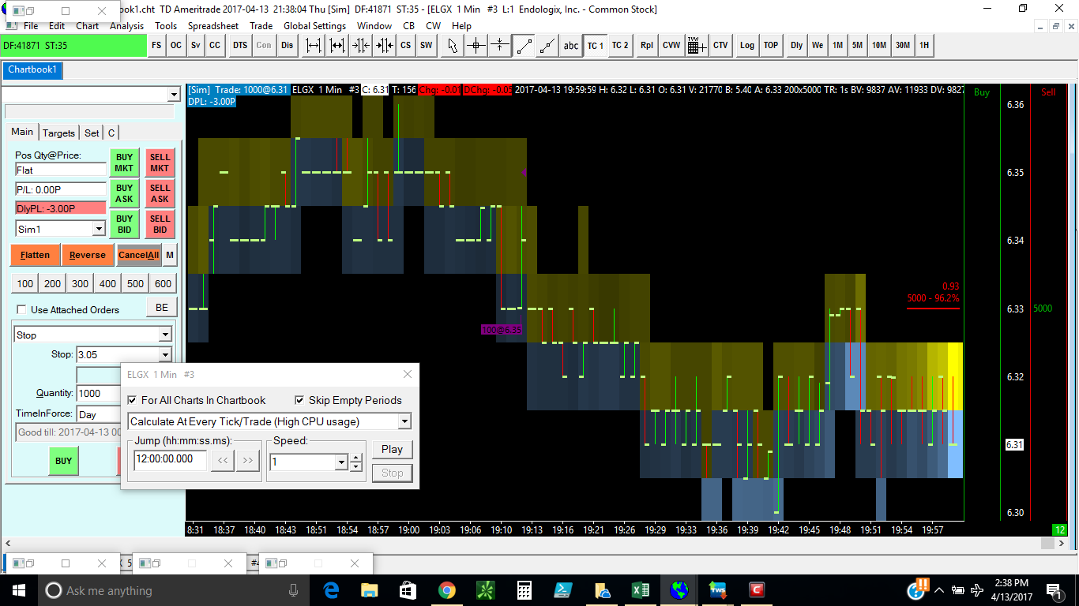Click the SELL ASK button
The image size is (1079, 606).
[x=160, y=193]
